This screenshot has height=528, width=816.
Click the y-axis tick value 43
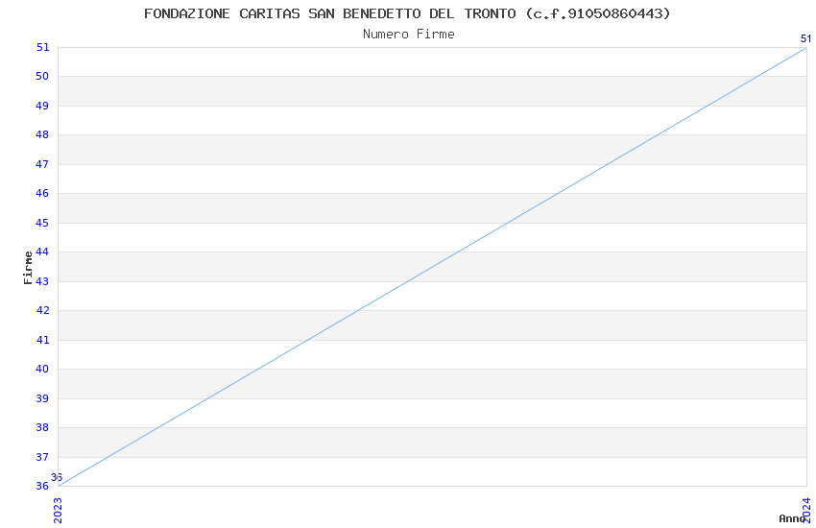coord(42,281)
